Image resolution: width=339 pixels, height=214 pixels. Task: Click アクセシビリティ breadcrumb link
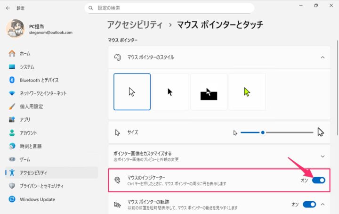click(x=135, y=25)
